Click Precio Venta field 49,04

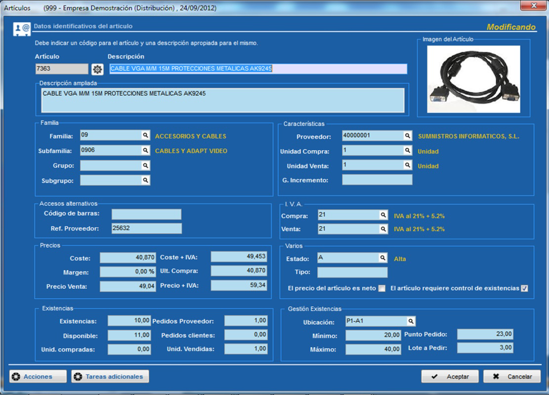[127, 286]
